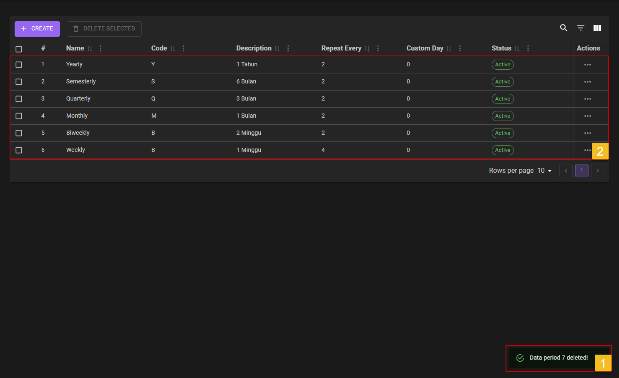This screenshot has width=619, height=378.
Task: Open Description column options menu
Action: click(x=288, y=48)
